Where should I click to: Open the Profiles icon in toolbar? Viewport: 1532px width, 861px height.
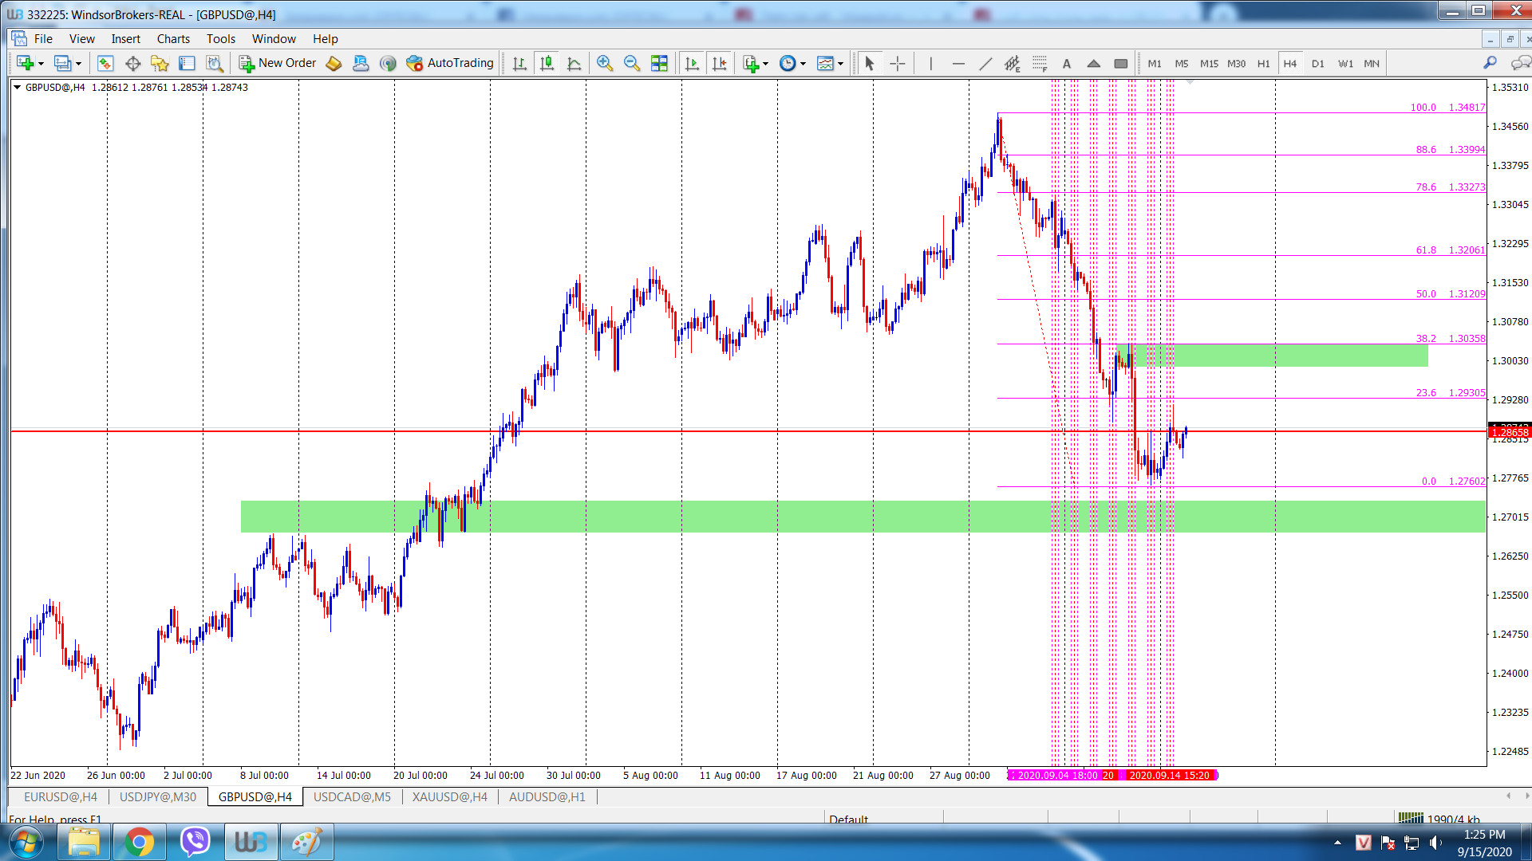[62, 63]
